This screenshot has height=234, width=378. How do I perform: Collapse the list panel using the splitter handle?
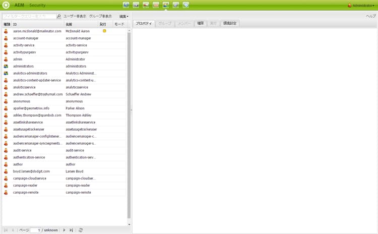tap(132, 110)
